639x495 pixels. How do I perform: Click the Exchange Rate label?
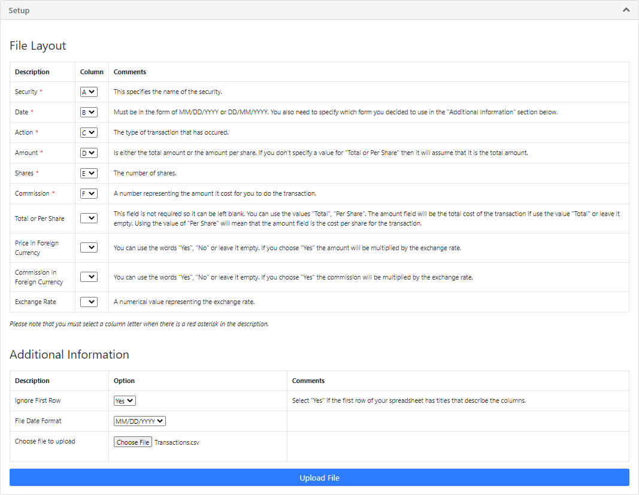[35, 302]
